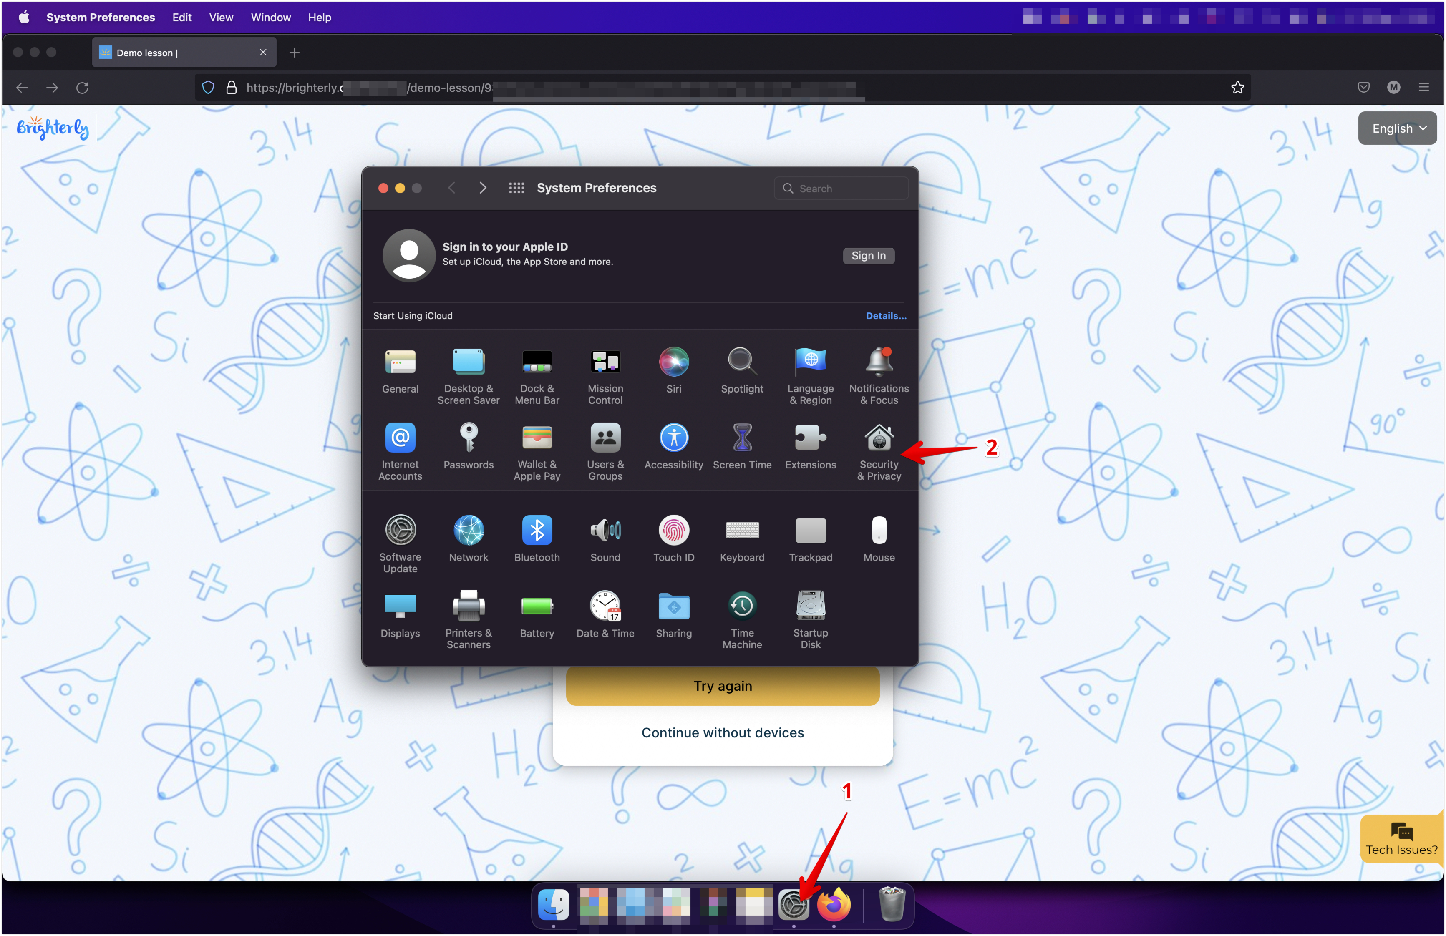Select the Demo lesson browser tab
Viewport: 1446px width, 936px height.
click(x=184, y=52)
